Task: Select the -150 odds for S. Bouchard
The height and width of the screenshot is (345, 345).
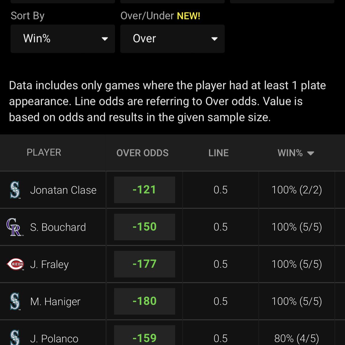Action: click(x=145, y=227)
